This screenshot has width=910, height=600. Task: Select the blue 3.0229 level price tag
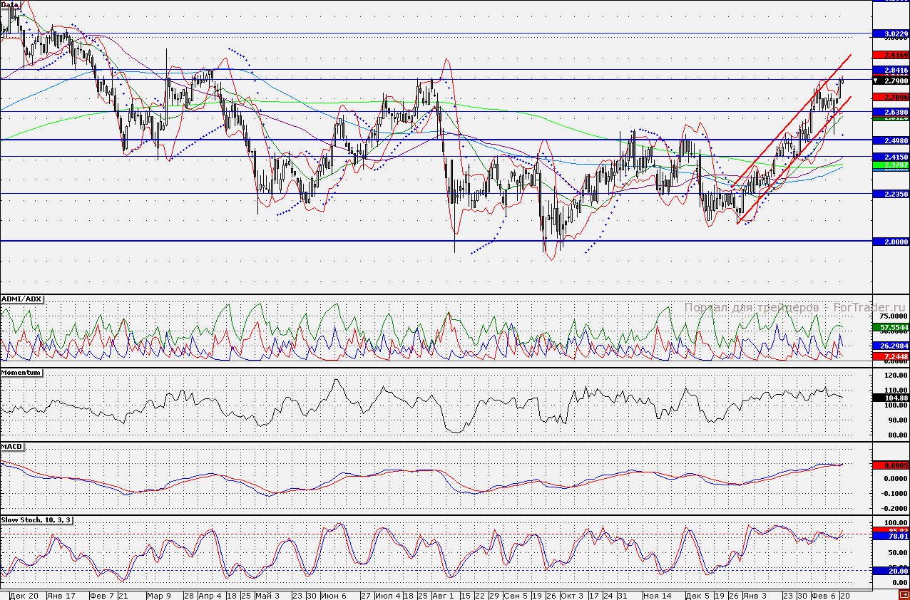(891, 33)
